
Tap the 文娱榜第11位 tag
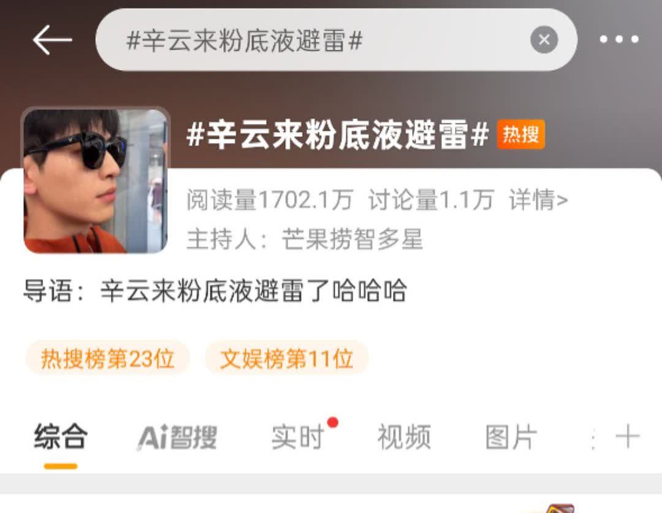(287, 359)
